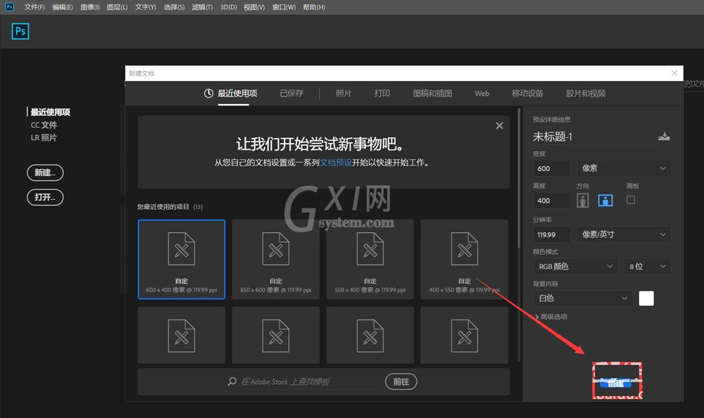This screenshot has height=418, width=704.
Task: Click the clock icon on 最近使用项 tab
Action: tap(208, 94)
